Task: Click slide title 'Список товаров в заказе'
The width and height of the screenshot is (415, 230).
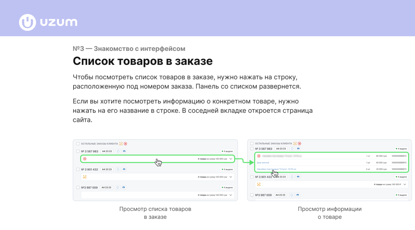Action: pyautogui.click(x=143, y=61)
